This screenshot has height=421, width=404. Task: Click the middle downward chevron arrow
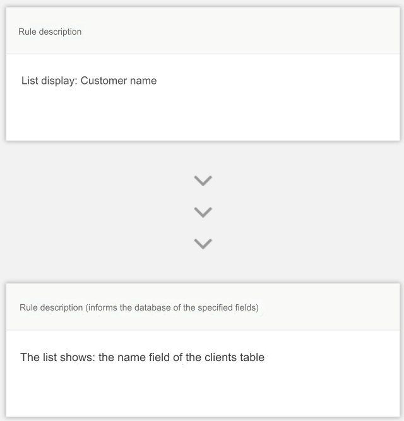[x=203, y=212]
